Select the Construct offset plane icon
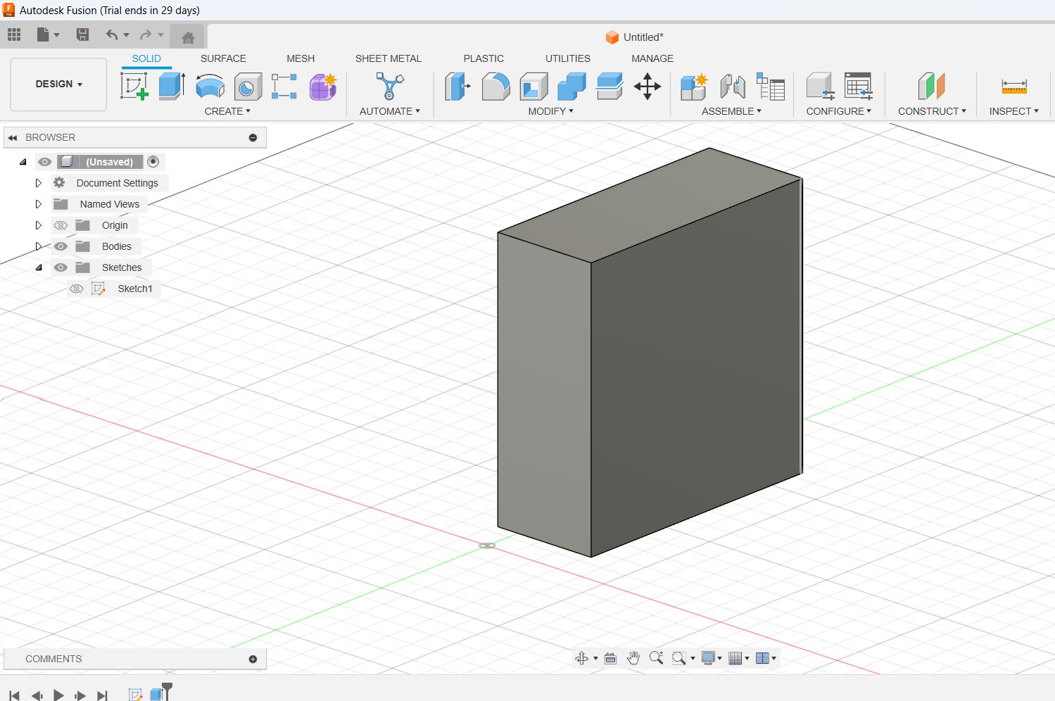1055x701 pixels. tap(931, 87)
